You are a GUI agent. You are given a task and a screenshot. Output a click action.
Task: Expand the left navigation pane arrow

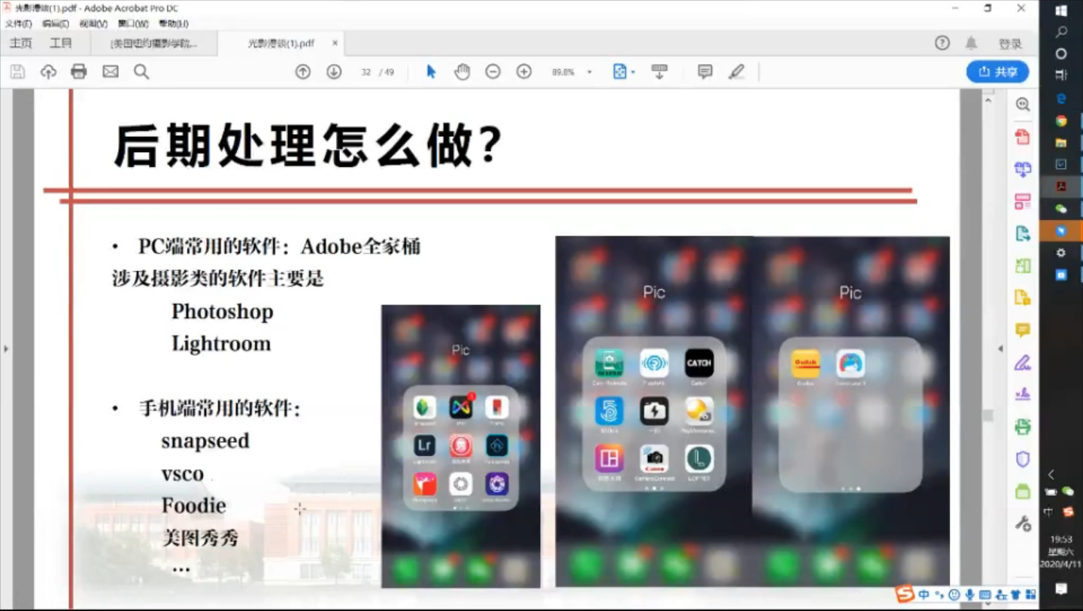[5, 349]
